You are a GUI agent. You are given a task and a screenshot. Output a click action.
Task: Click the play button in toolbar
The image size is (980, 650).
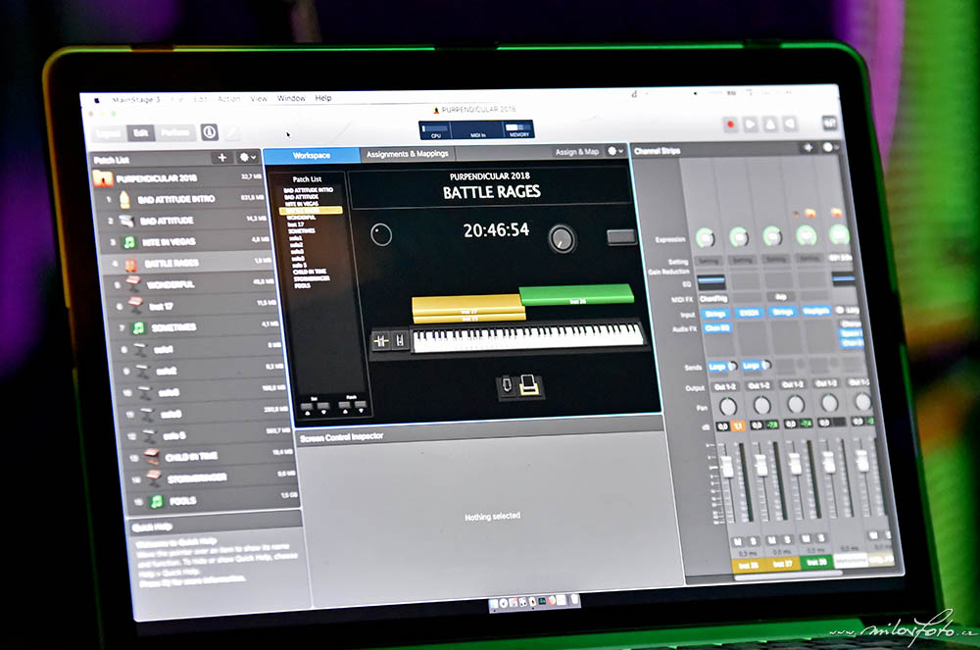pyautogui.click(x=750, y=124)
